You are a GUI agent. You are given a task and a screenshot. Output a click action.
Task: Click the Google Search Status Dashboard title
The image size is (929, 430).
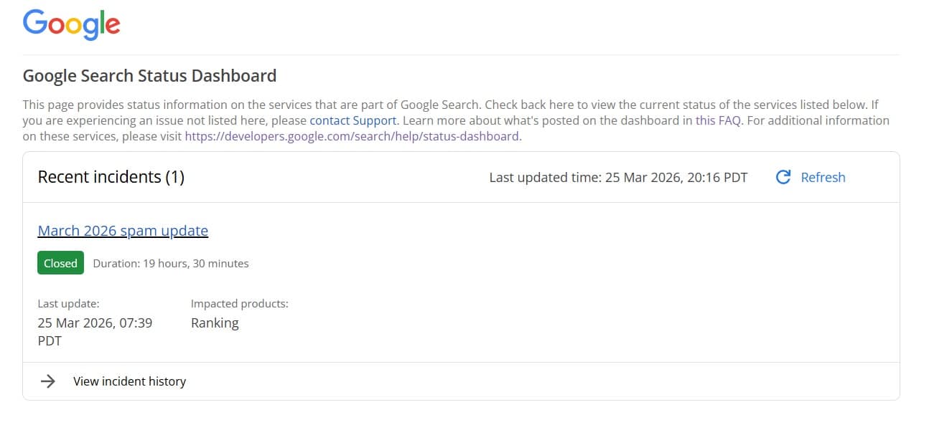149,76
